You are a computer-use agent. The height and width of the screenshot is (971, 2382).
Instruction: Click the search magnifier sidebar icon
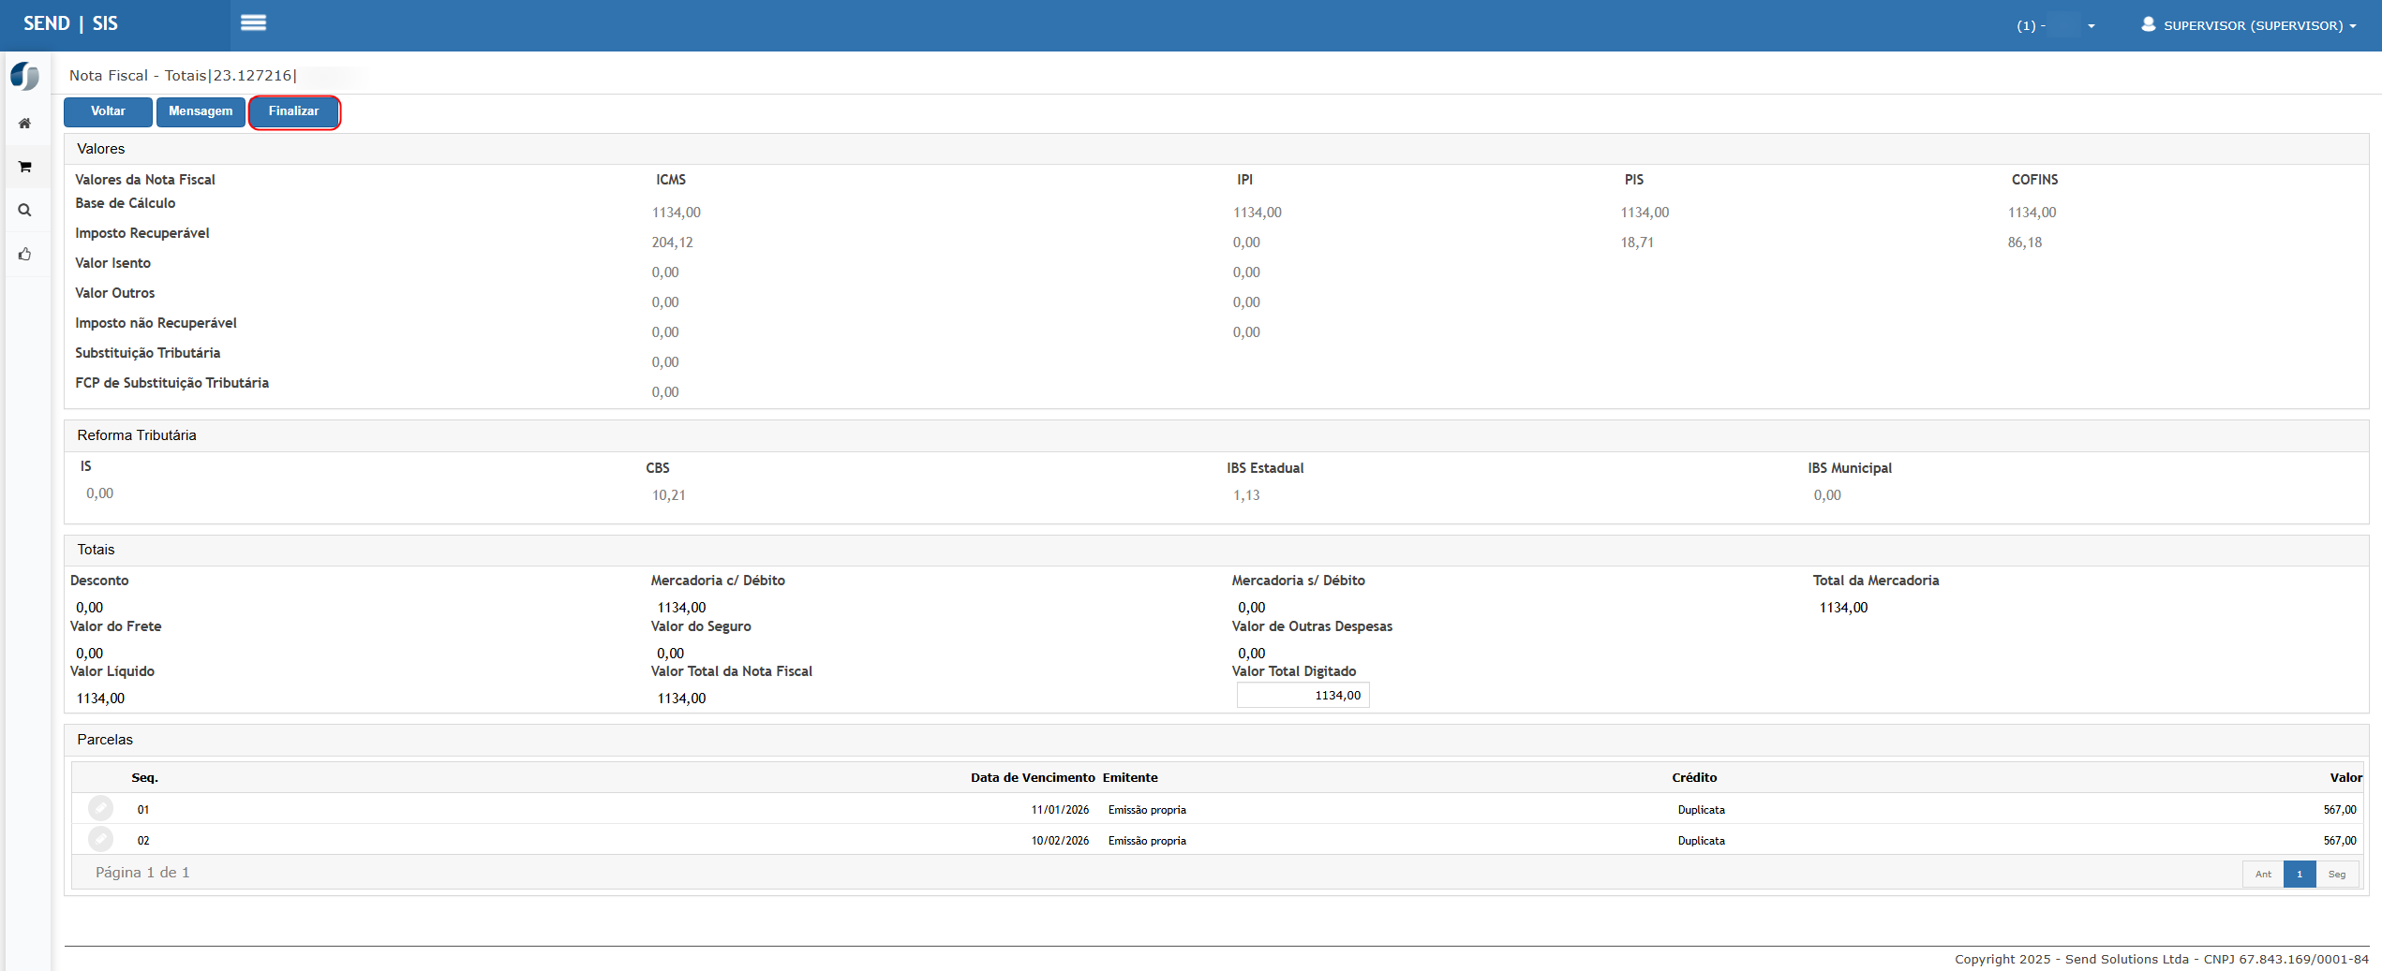point(25,211)
